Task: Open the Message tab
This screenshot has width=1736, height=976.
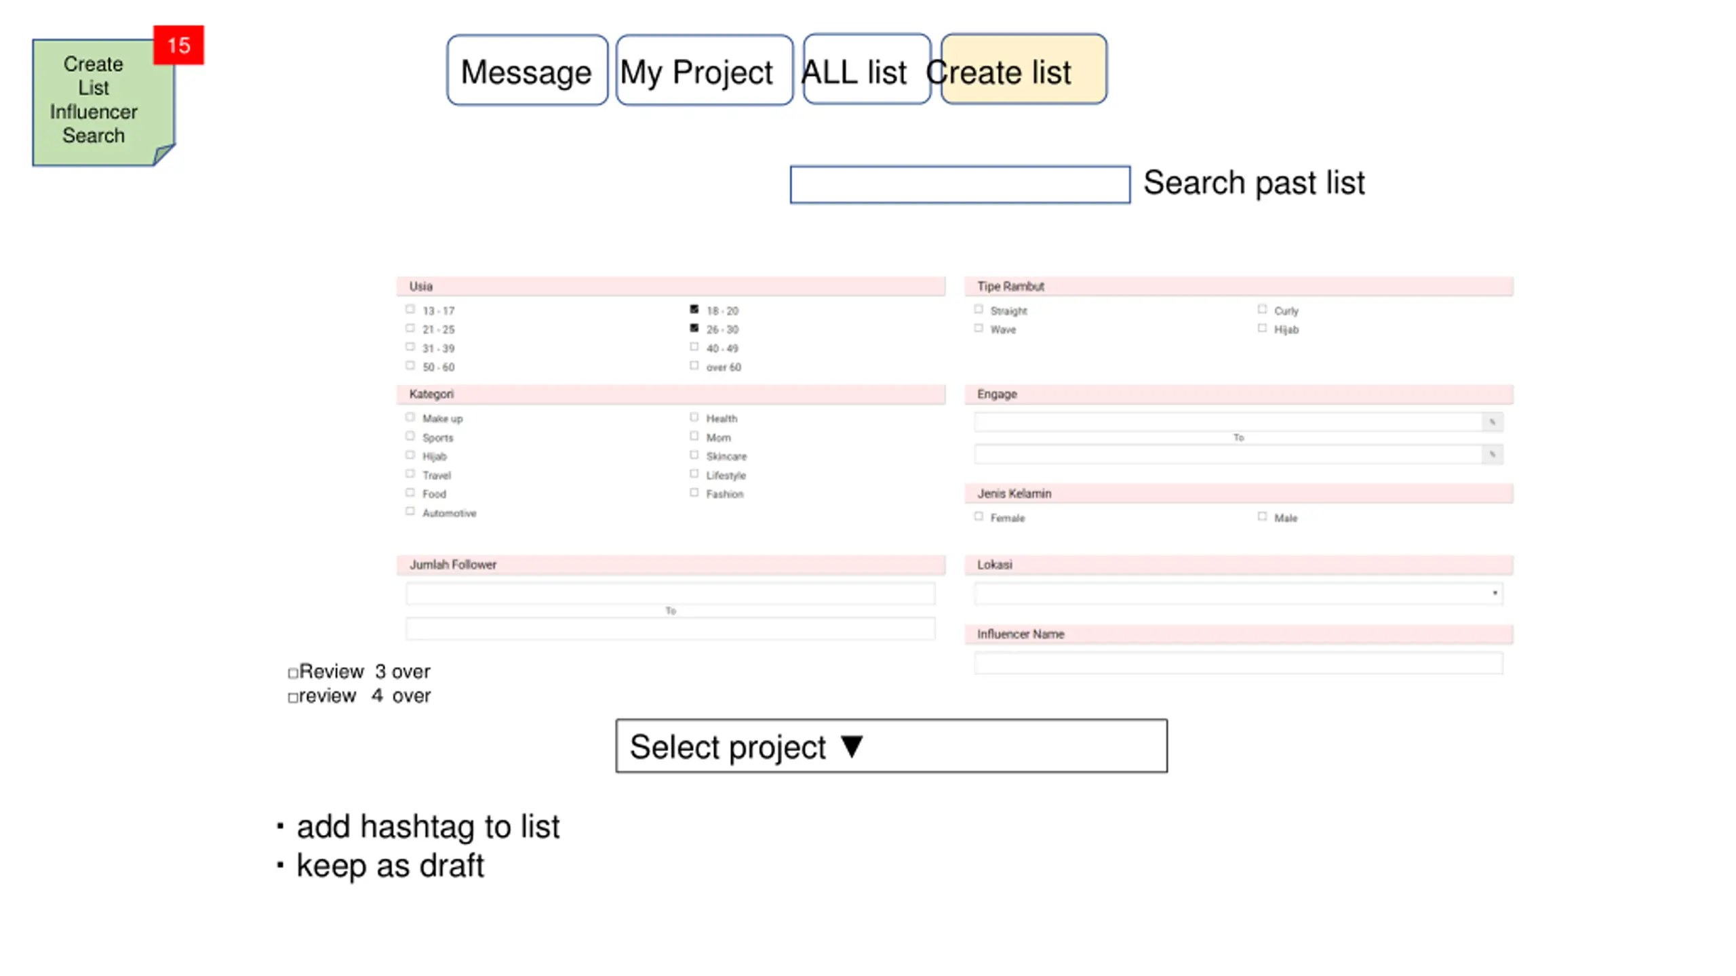Action: pyautogui.click(x=527, y=70)
